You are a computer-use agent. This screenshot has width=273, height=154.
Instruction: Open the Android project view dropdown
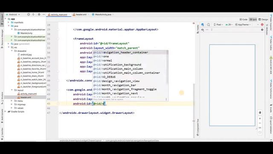coord(13,15)
